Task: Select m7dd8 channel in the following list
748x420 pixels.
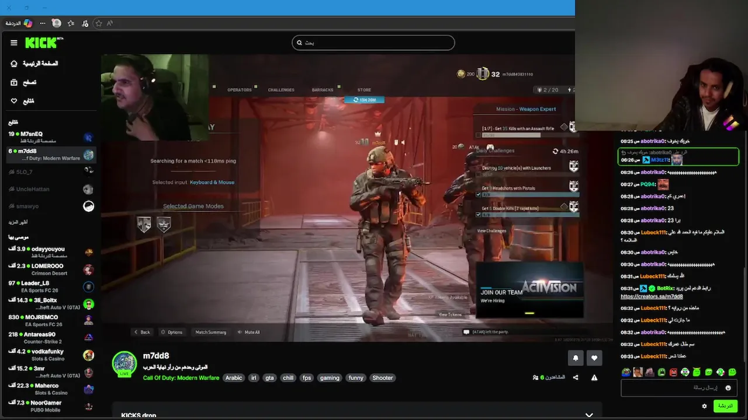Action: (51, 155)
